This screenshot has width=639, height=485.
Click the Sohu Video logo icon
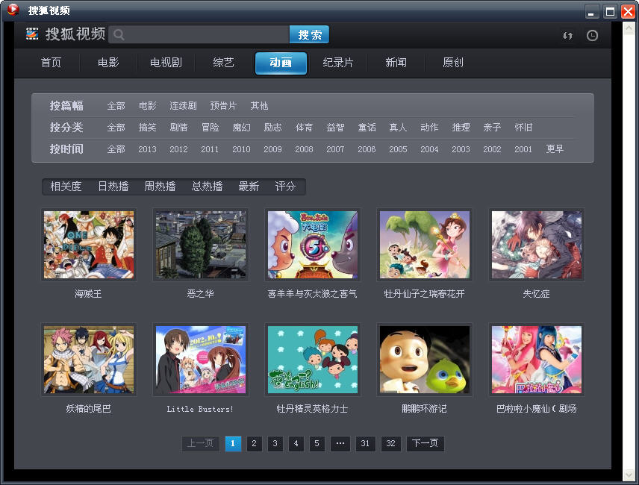(x=32, y=34)
